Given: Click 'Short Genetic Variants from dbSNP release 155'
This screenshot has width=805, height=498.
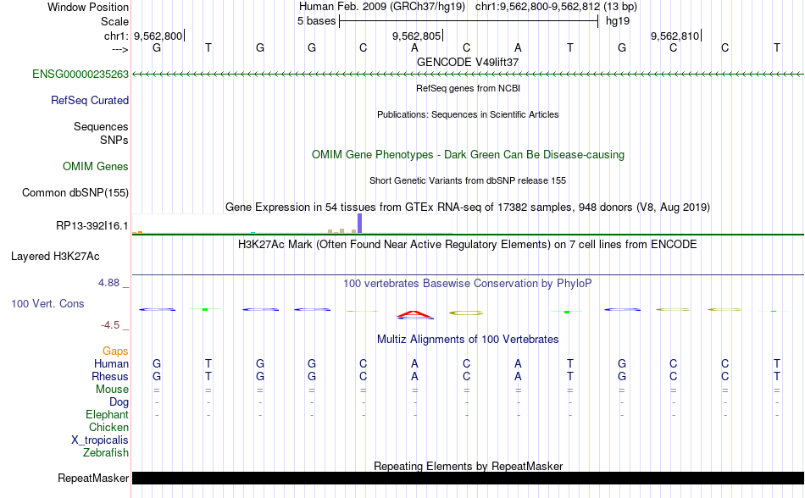Looking at the screenshot, I should coord(468,180).
